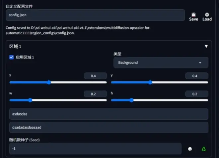Randomize seed with the dice icon
Viewport: 219px width, 158px height.
coord(190,149)
